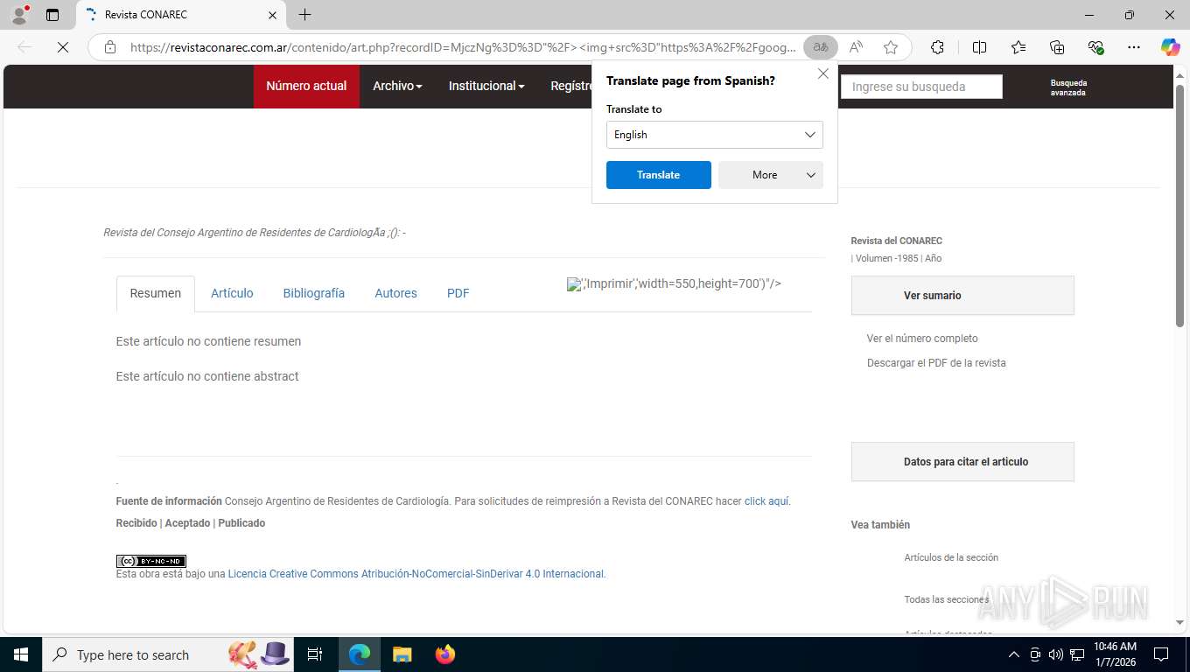Open Descargar el PDF de la revista
This screenshot has width=1190, height=672.
point(936,363)
